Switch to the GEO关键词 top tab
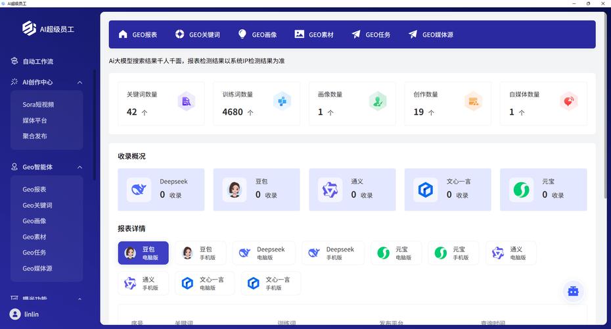 pos(198,34)
